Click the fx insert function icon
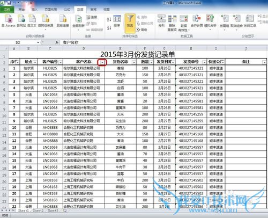Image resolution: width=268 pixels, height=218 pixels. coord(57,42)
